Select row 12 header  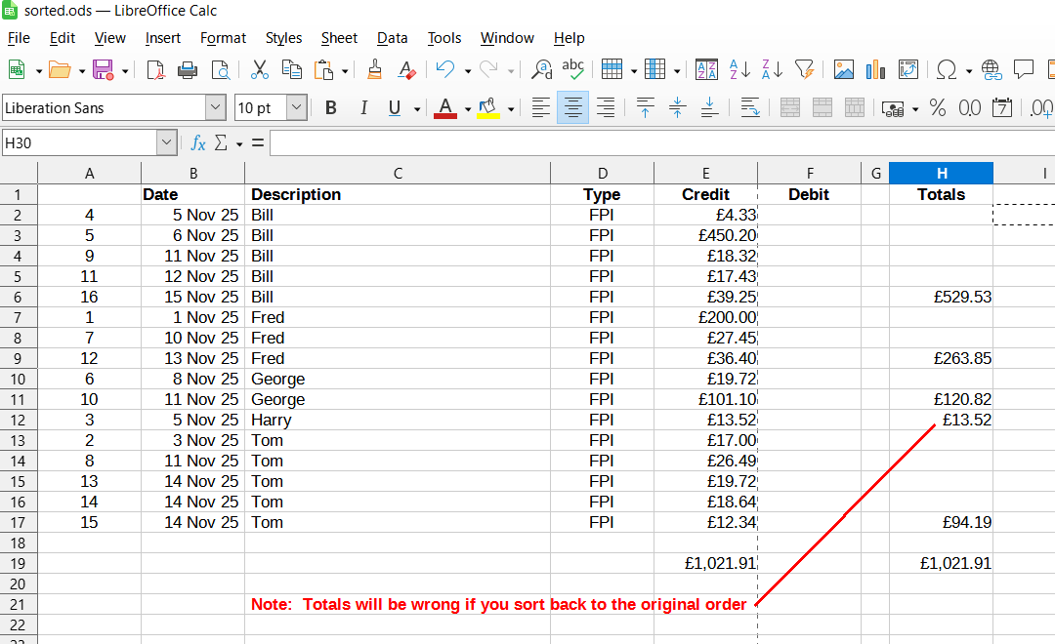coord(19,421)
